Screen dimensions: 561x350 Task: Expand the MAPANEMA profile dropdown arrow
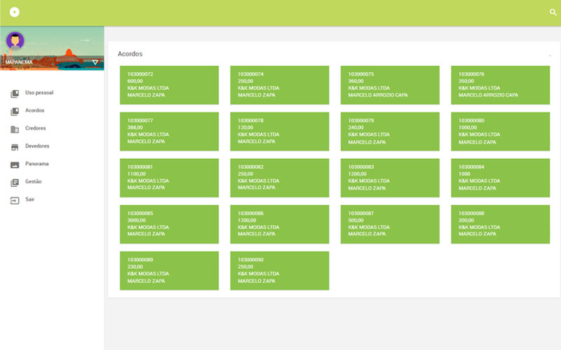click(95, 62)
